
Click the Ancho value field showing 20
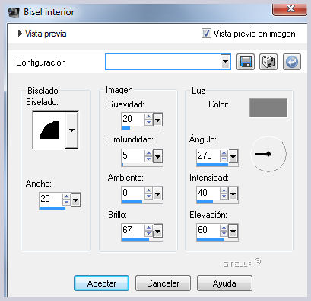pyautogui.click(x=50, y=199)
